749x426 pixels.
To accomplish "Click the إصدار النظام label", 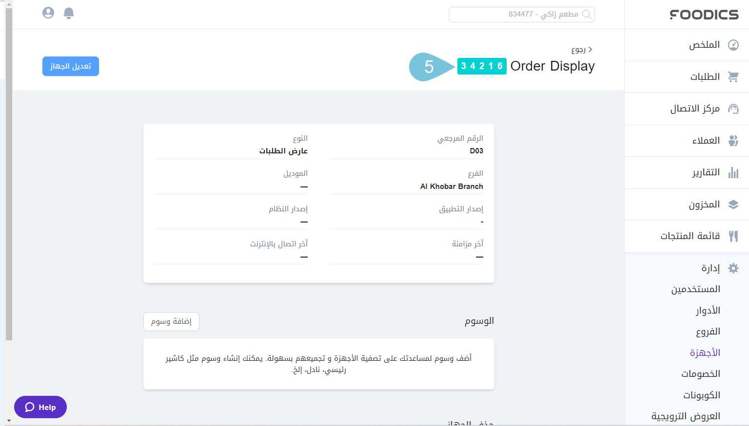I will [x=288, y=209].
